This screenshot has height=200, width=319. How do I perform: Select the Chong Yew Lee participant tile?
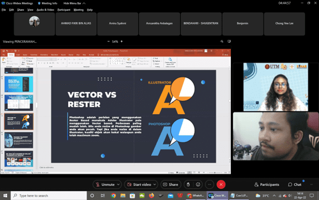point(285,24)
